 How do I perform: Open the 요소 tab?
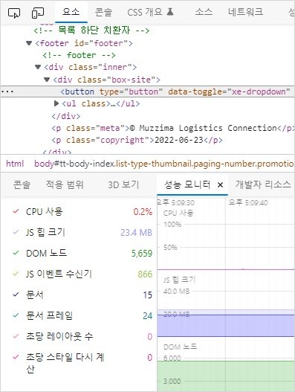coord(71,12)
